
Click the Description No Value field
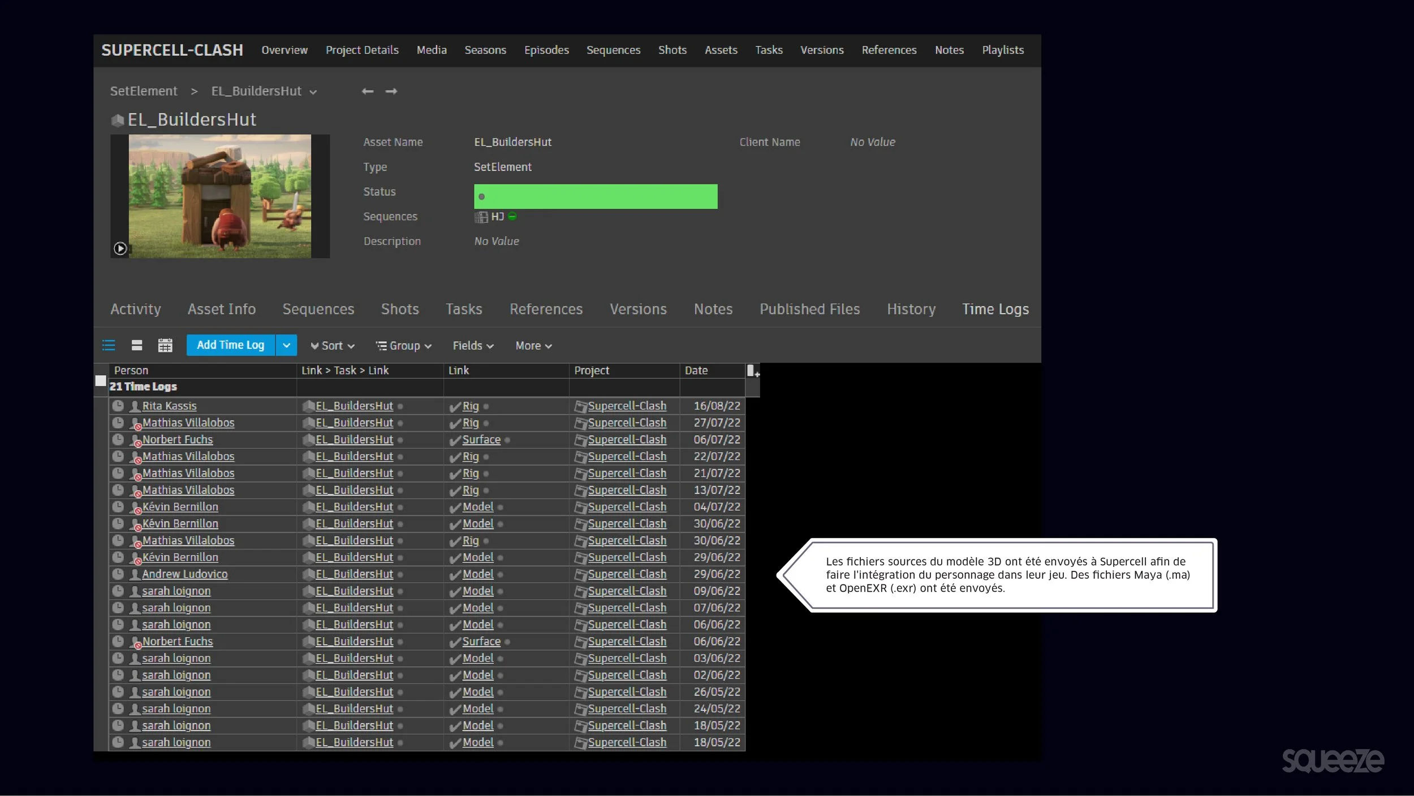point(497,241)
